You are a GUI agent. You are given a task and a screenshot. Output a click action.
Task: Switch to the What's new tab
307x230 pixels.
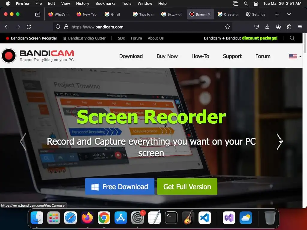59,14
